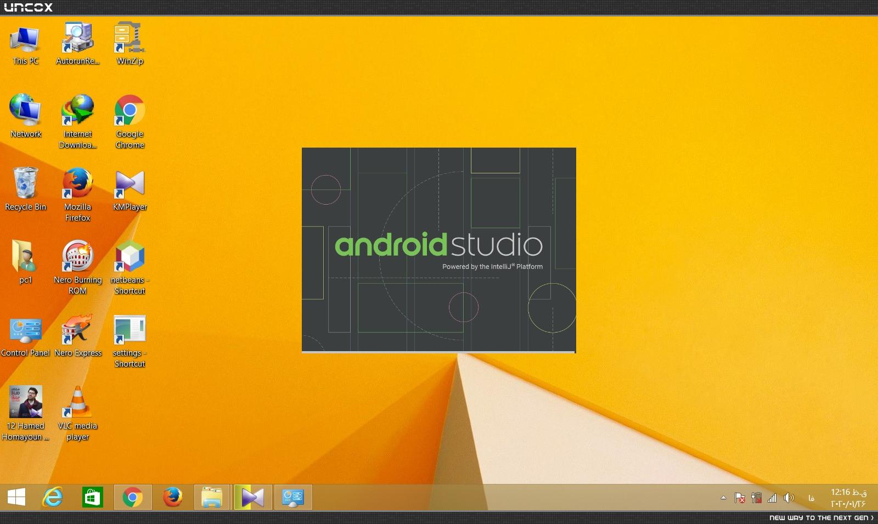
Task: Select the Network desktop icon
Action: (25, 116)
